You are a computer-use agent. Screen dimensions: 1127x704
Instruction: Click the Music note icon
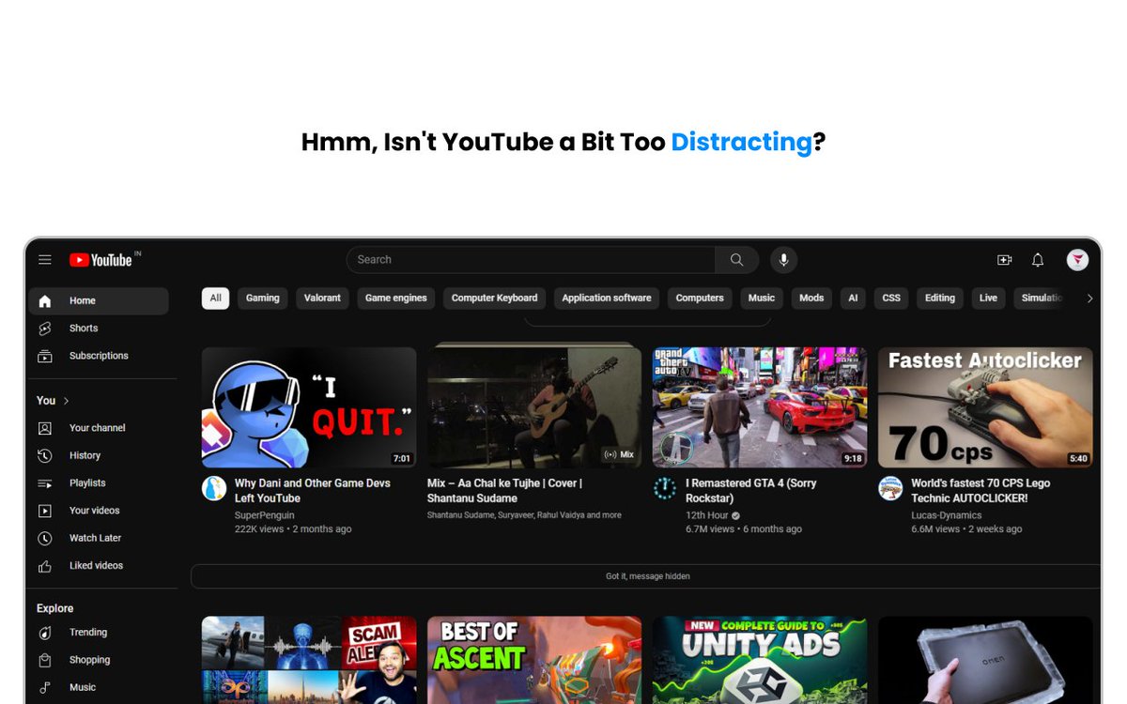45,687
